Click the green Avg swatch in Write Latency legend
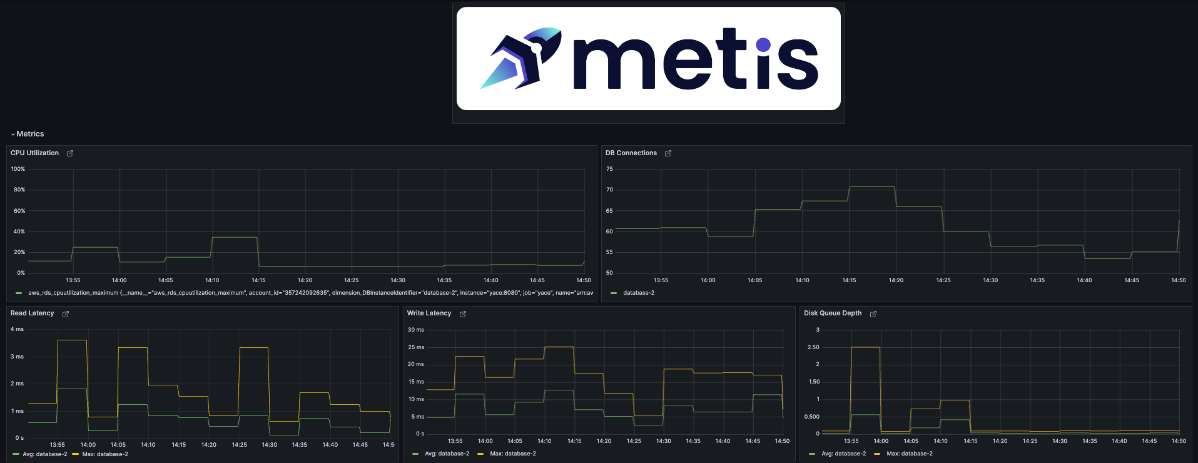Screen dimensions: 1198x463 tap(415, 454)
